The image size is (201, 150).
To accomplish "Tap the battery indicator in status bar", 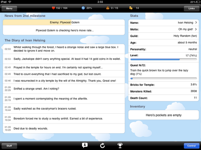I will (198, 2).
